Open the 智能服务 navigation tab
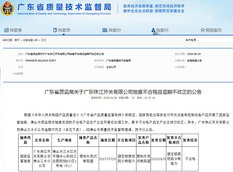 [x=211, y=30]
